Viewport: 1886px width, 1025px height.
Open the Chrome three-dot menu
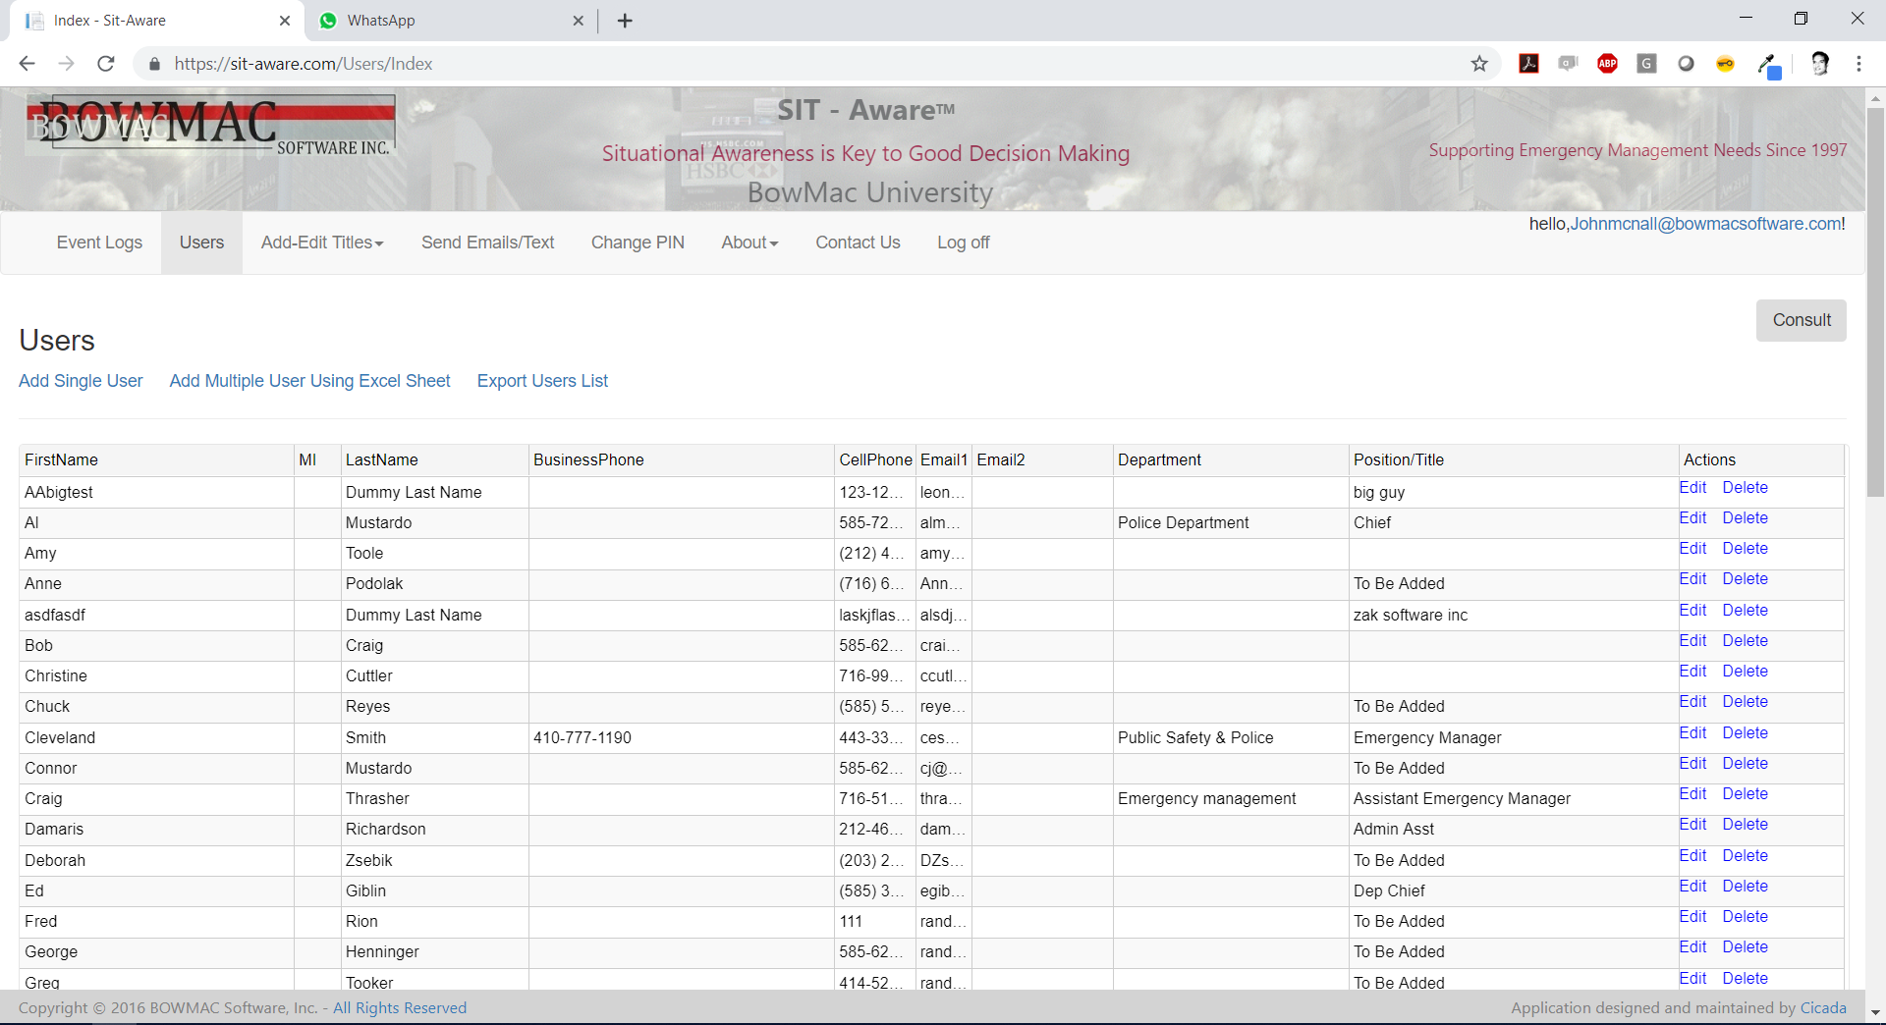coord(1858,64)
